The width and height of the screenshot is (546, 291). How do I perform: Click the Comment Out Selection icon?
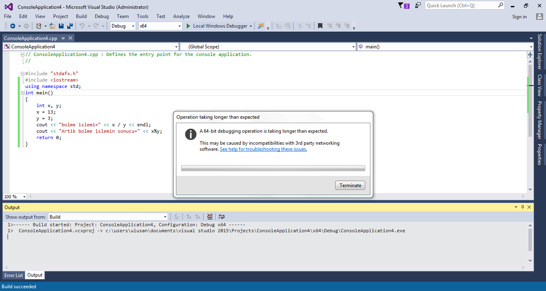click(x=300, y=26)
